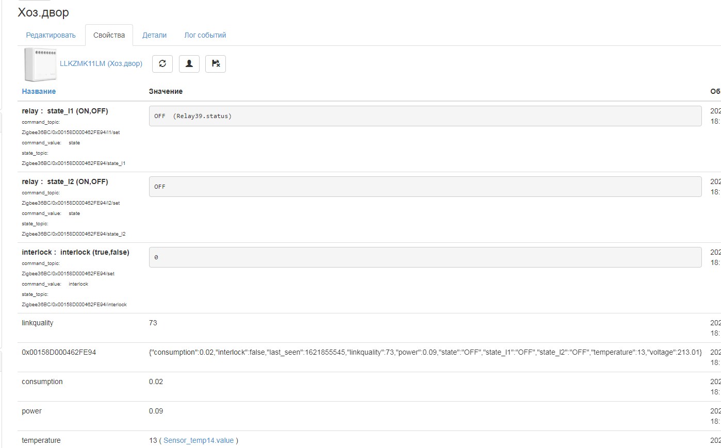Sort properties by the Название column
Viewport: 721px width, 448px height.
pos(38,91)
